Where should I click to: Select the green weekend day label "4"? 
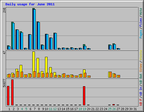[22, 109]
